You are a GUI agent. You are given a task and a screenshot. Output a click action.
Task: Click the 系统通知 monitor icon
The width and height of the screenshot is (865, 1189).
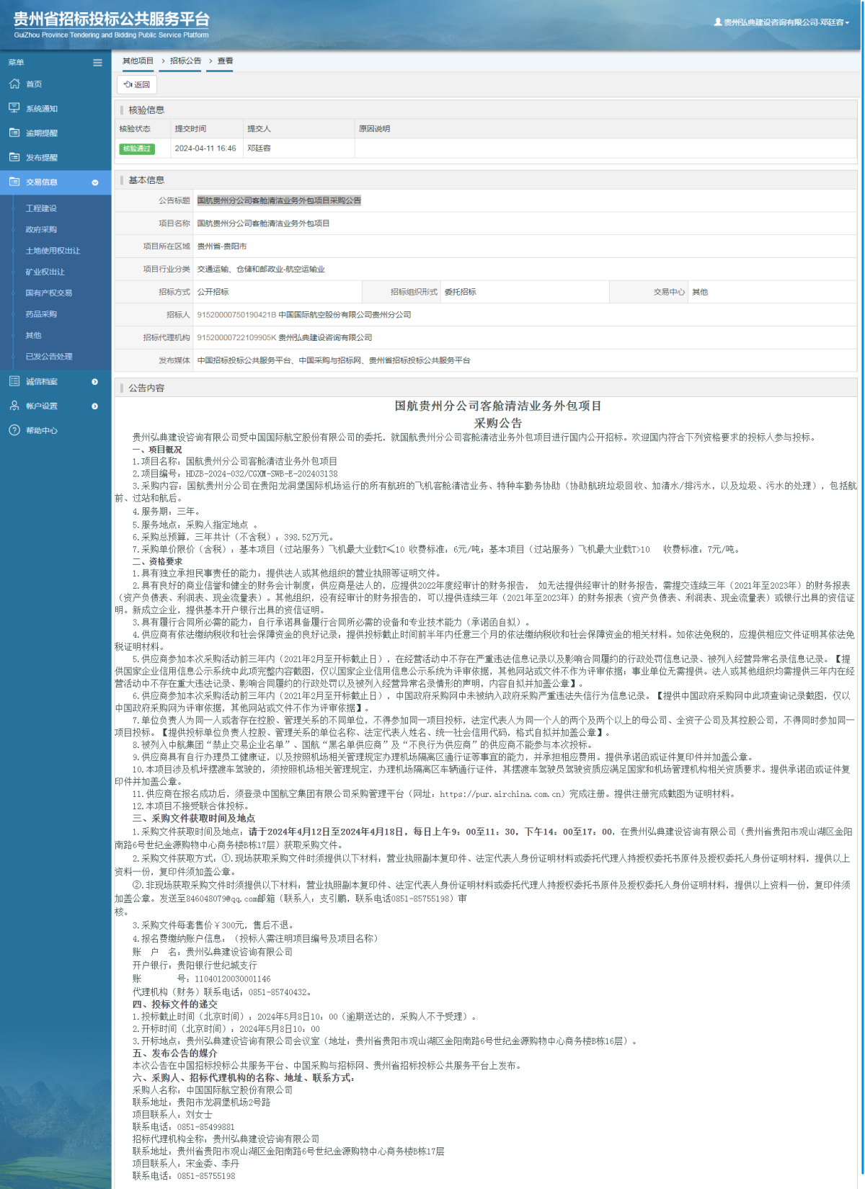coord(14,108)
